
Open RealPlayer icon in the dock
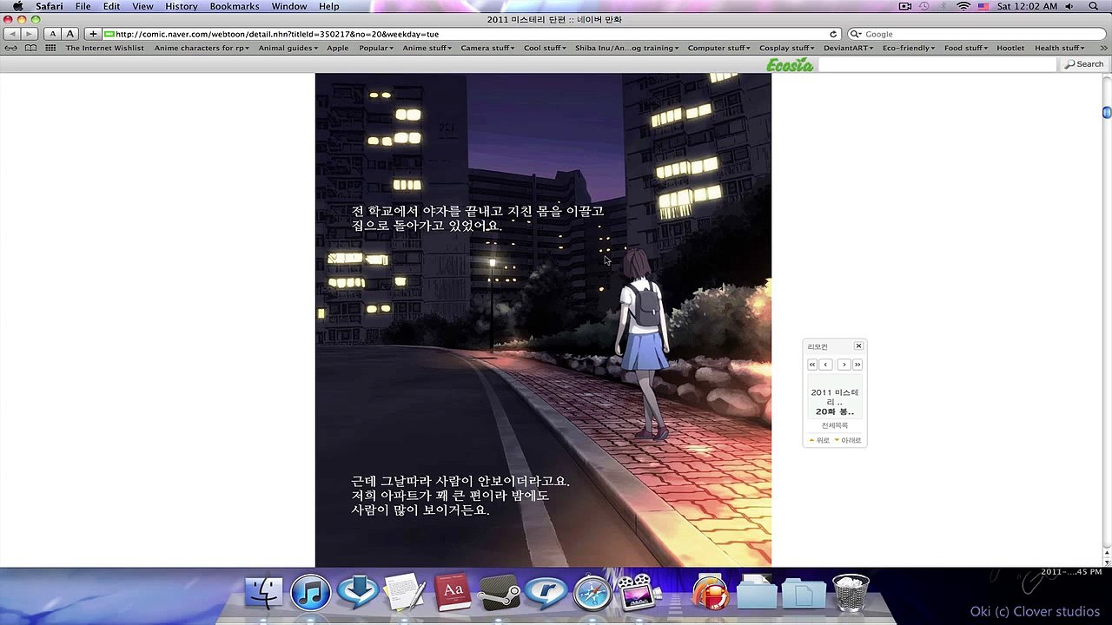point(546,593)
